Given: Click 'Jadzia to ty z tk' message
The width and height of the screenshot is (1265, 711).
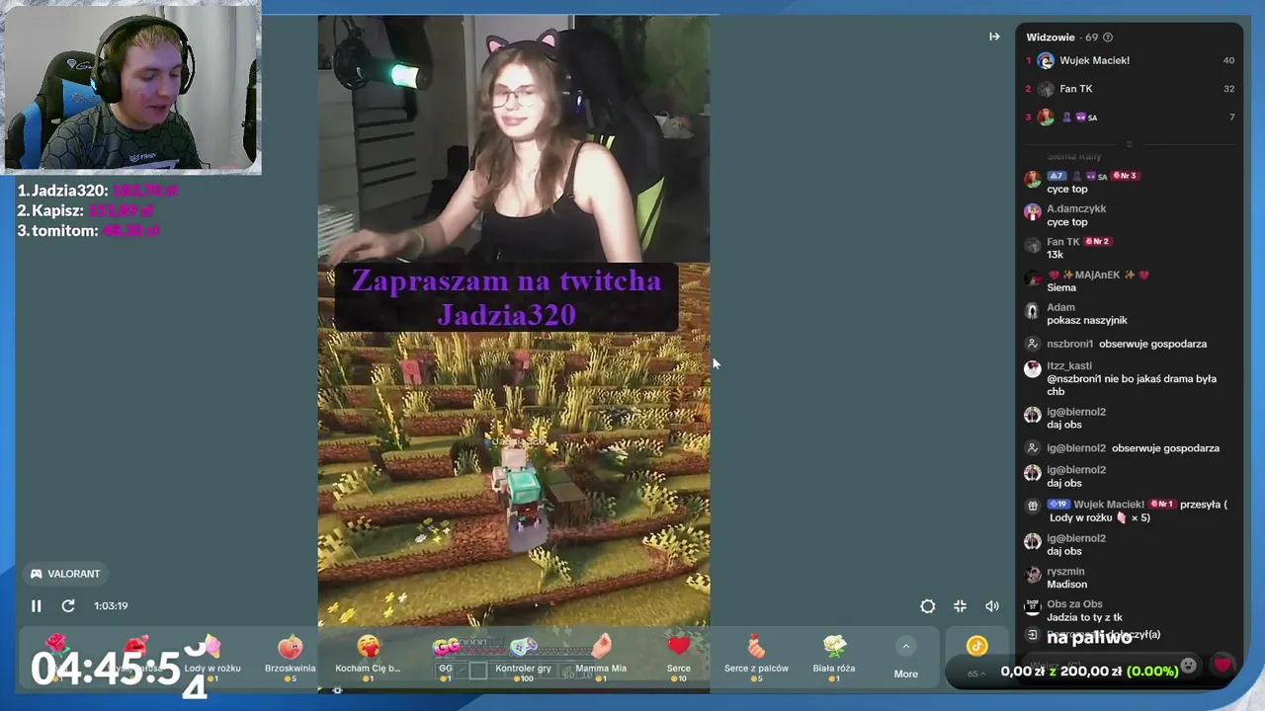Looking at the screenshot, I should [1086, 618].
